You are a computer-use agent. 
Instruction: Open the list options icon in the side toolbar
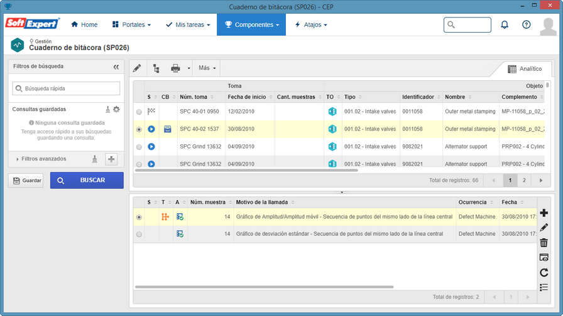544,287
